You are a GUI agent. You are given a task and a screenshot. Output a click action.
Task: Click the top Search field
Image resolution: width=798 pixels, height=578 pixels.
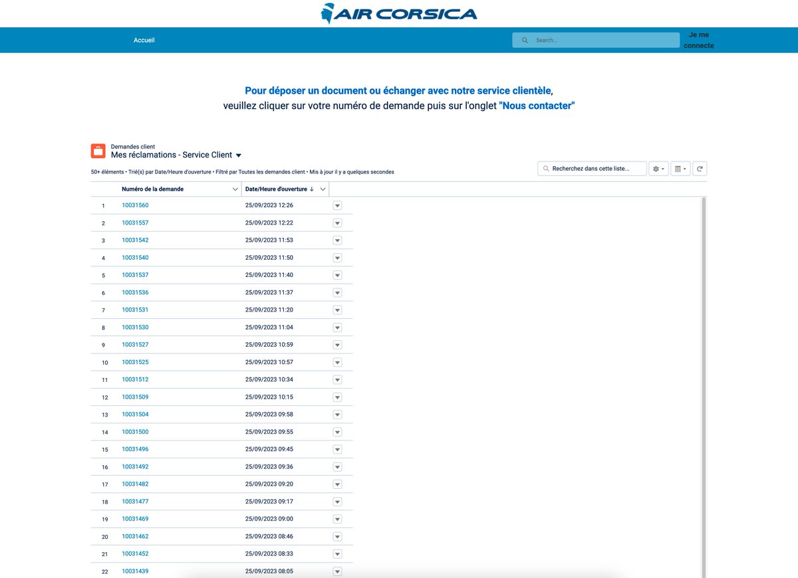pyautogui.click(x=596, y=40)
